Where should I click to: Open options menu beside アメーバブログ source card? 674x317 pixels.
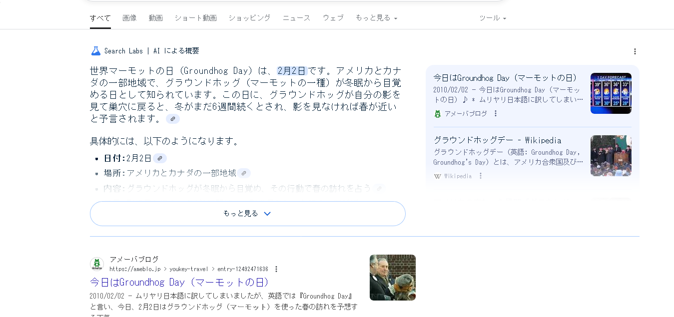(496, 113)
